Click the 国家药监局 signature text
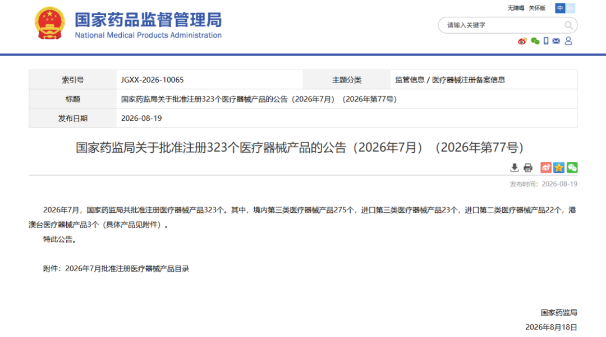Screen dimensions: 606x337 (559, 312)
